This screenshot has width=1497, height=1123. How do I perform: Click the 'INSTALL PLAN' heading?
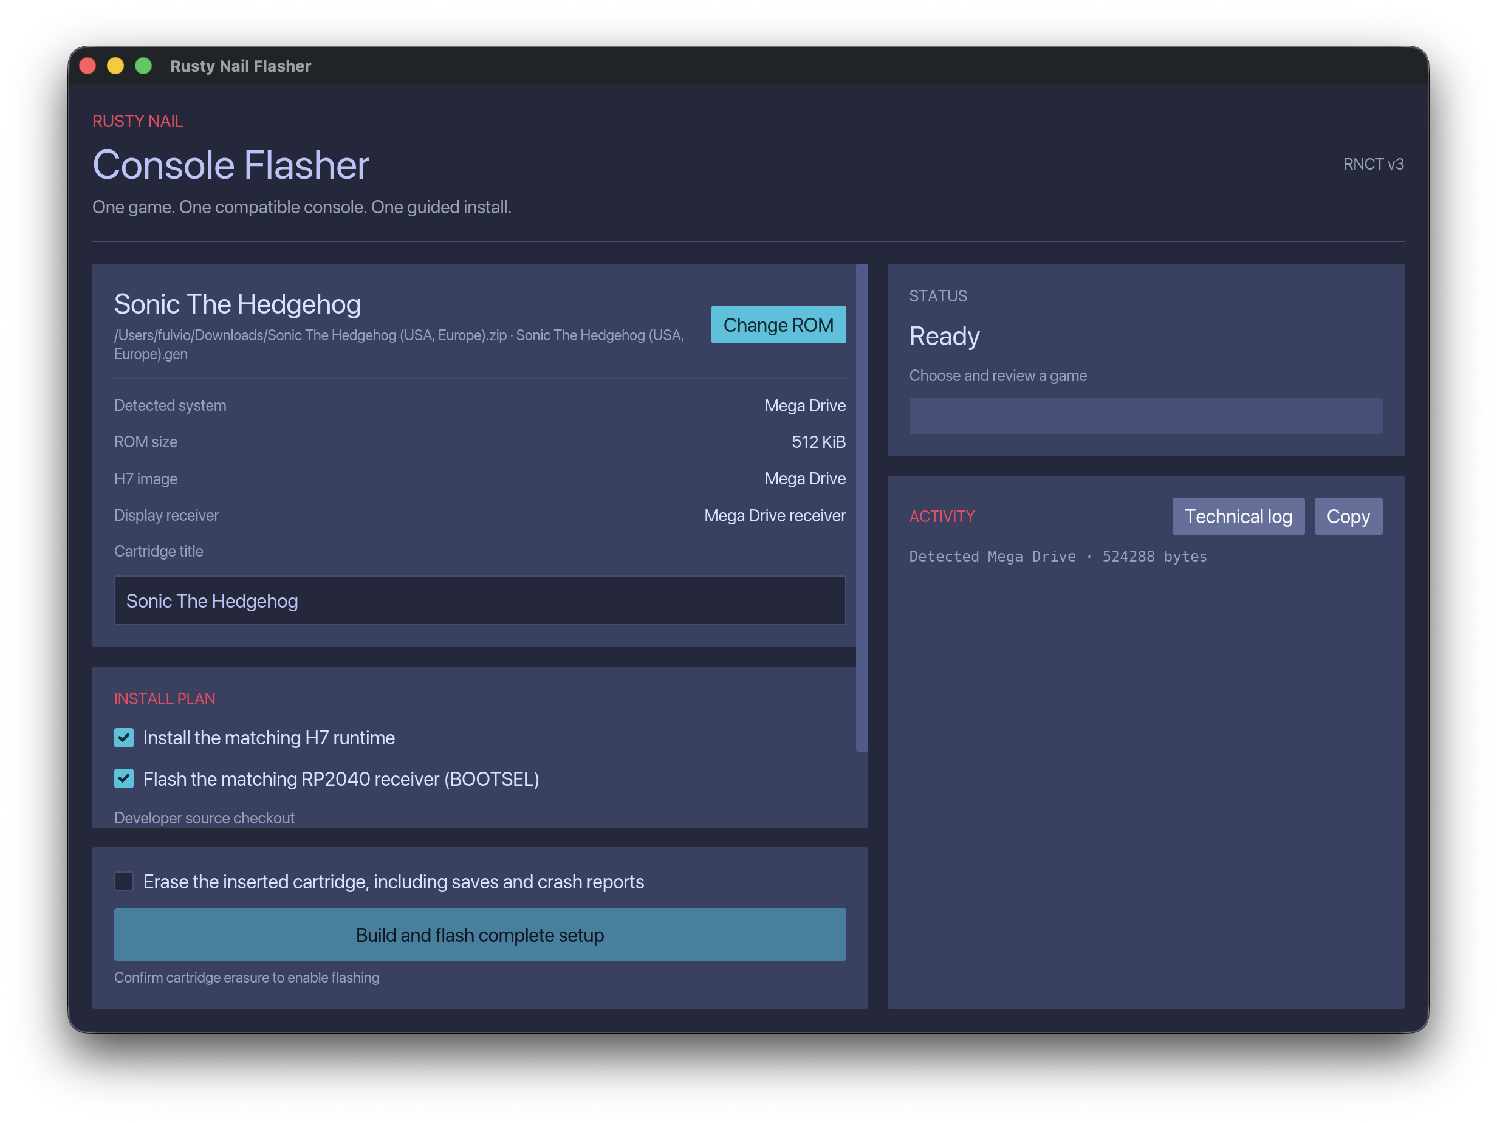tap(165, 699)
